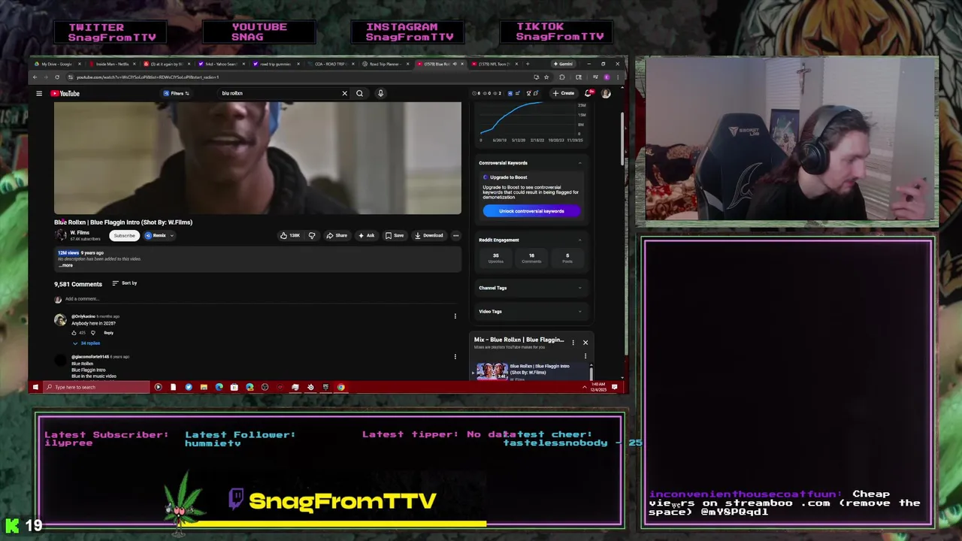
Task: Open the YouTube account avatar menu
Action: [606, 93]
